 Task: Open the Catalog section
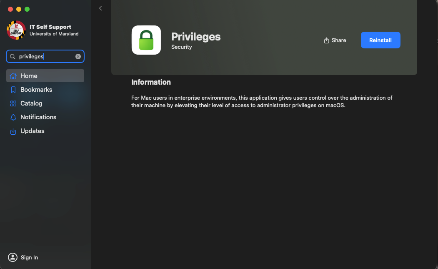pyautogui.click(x=45, y=103)
